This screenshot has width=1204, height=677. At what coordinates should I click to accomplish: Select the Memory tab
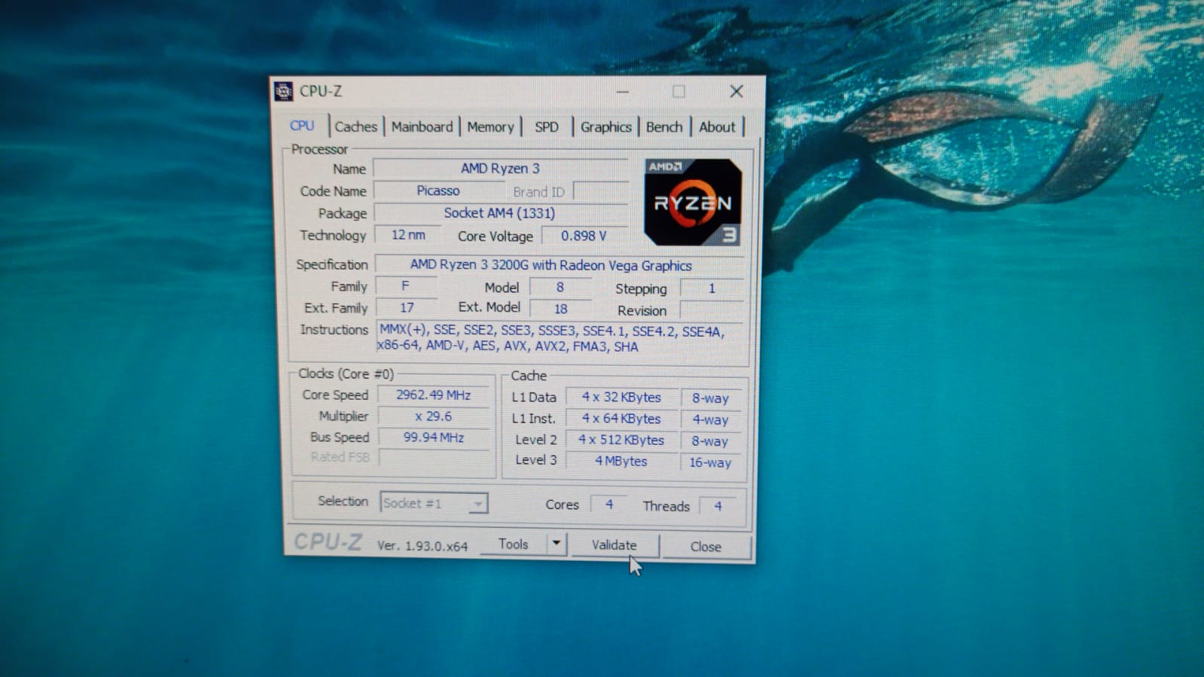(490, 127)
